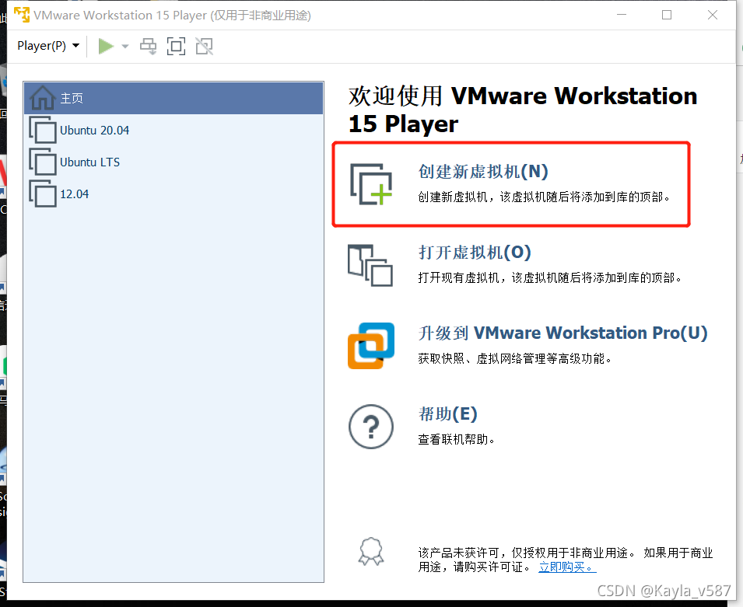Select the 12.04 virtual machine
Image resolution: width=743 pixels, height=607 pixels.
173,194
